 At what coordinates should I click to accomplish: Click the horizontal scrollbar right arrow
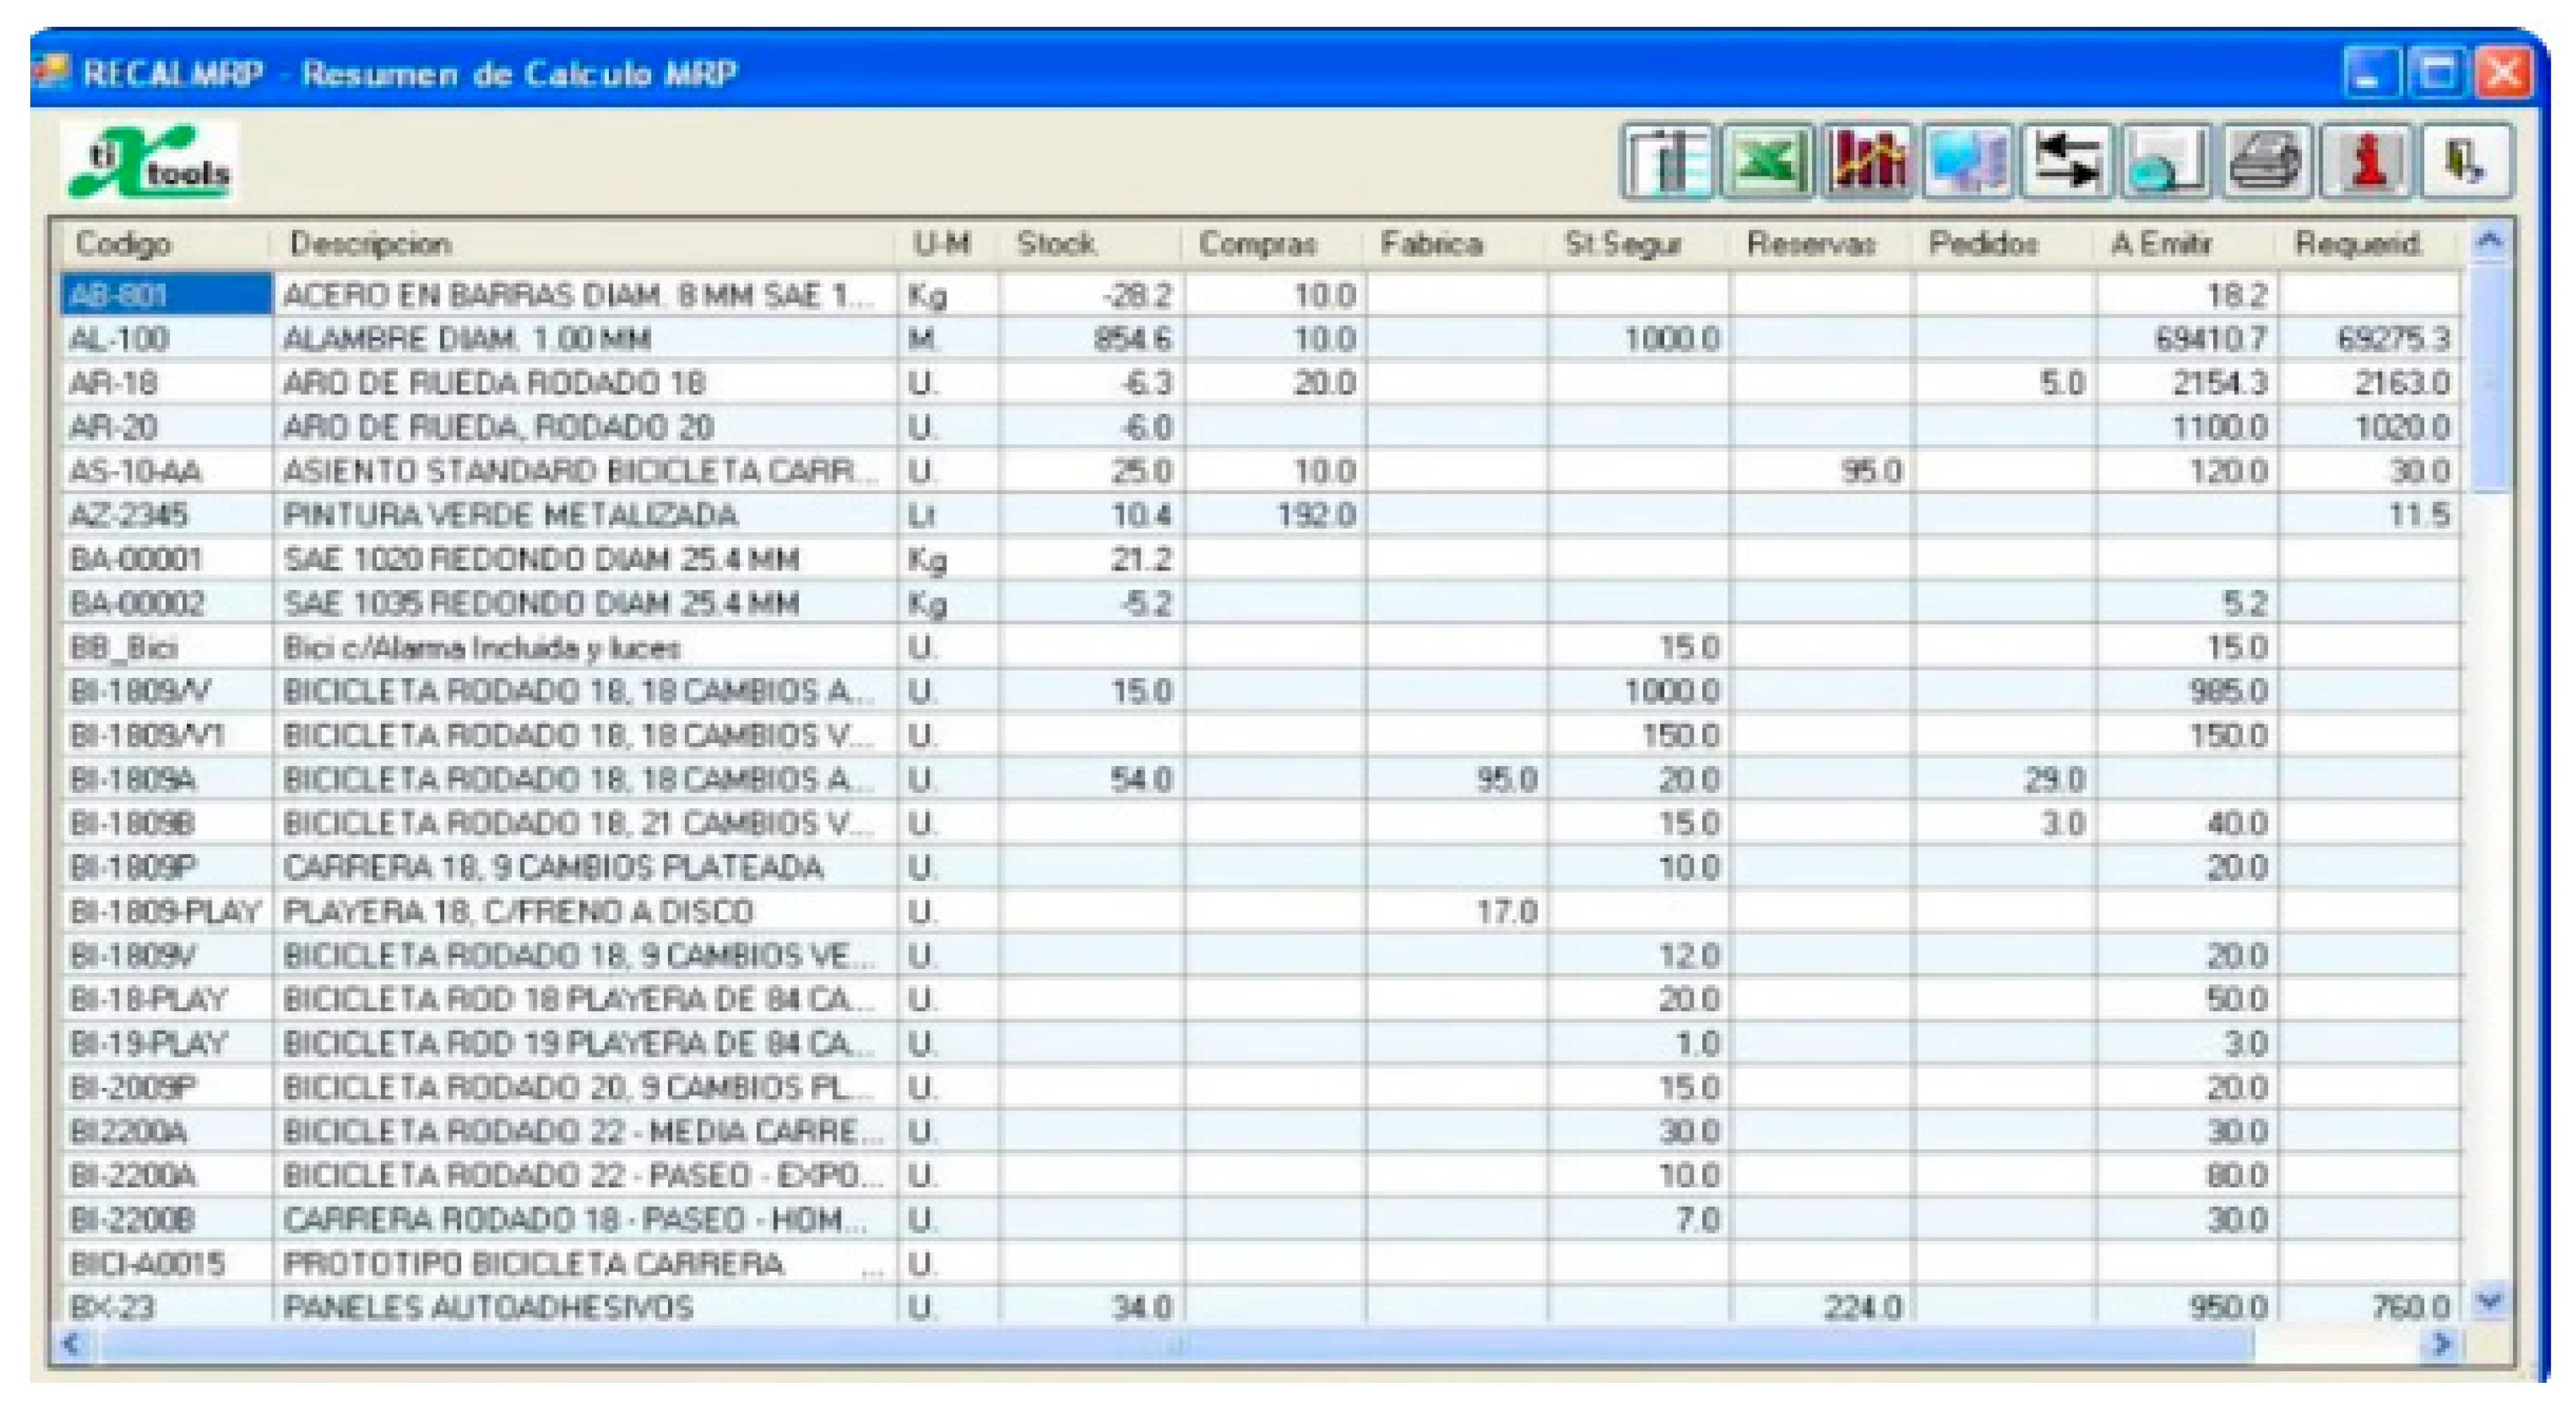pyautogui.click(x=2441, y=1344)
